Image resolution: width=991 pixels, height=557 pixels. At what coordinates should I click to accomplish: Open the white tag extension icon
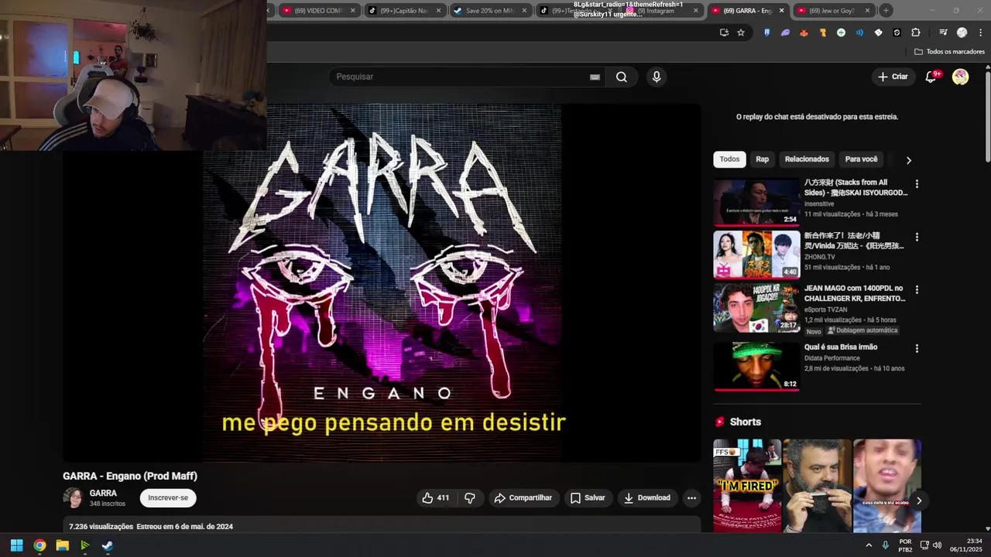878,32
